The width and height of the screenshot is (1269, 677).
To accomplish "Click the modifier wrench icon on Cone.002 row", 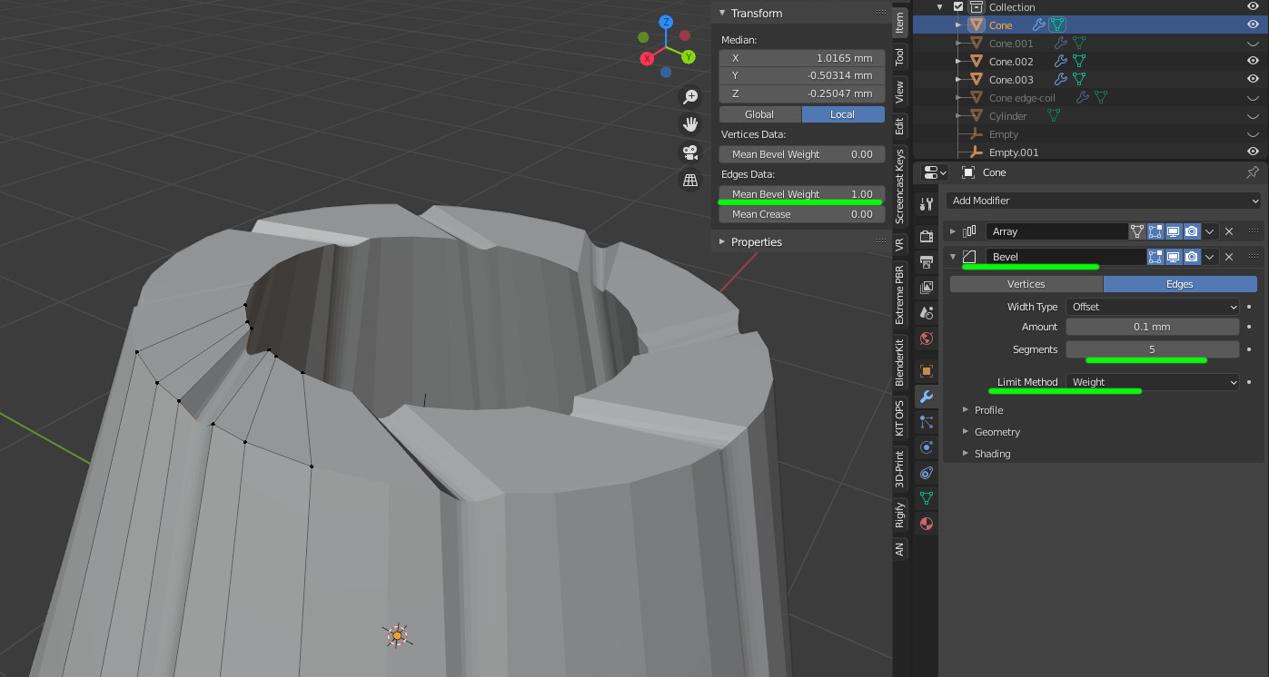I will (1060, 62).
